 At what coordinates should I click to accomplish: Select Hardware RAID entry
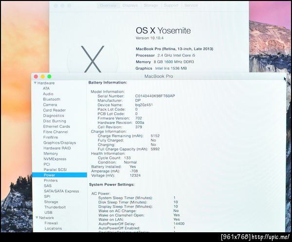pyautogui.click(x=57, y=148)
